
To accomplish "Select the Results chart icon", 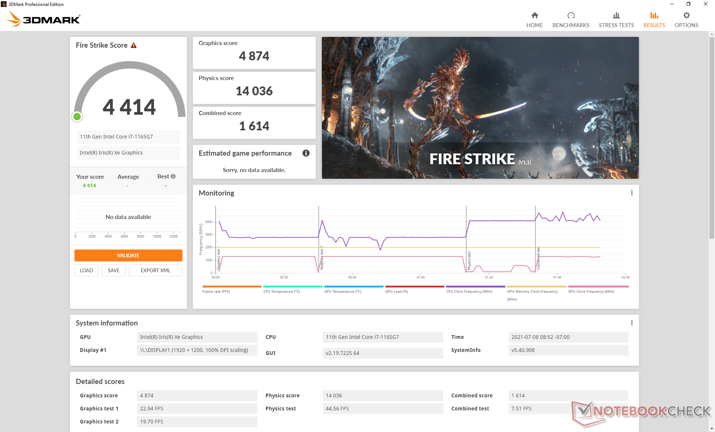I will point(654,16).
